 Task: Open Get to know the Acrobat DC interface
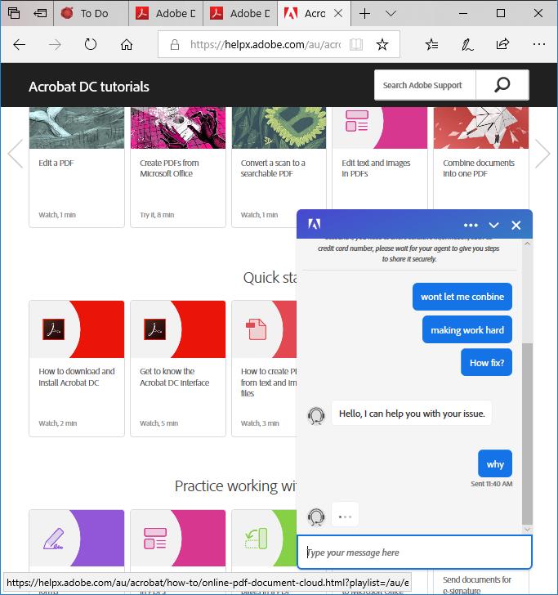coord(178,368)
